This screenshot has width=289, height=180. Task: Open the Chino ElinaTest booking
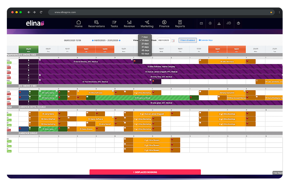tap(48, 119)
